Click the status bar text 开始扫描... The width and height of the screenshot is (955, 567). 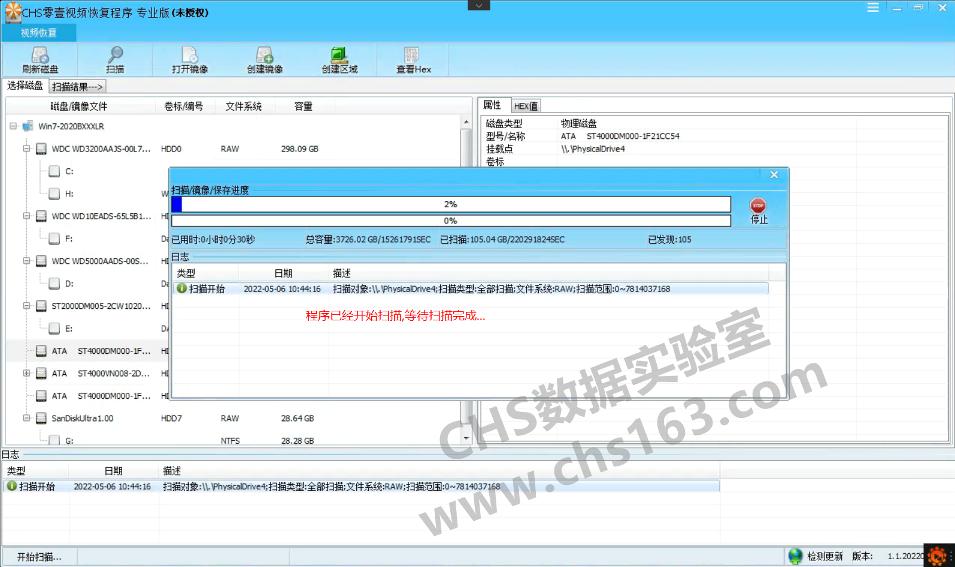(39, 557)
